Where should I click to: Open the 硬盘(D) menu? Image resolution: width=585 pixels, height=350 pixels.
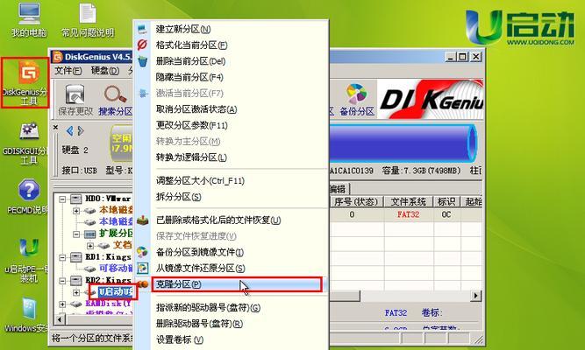coord(105,70)
